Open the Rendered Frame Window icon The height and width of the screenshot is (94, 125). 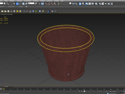[x=103, y=4]
